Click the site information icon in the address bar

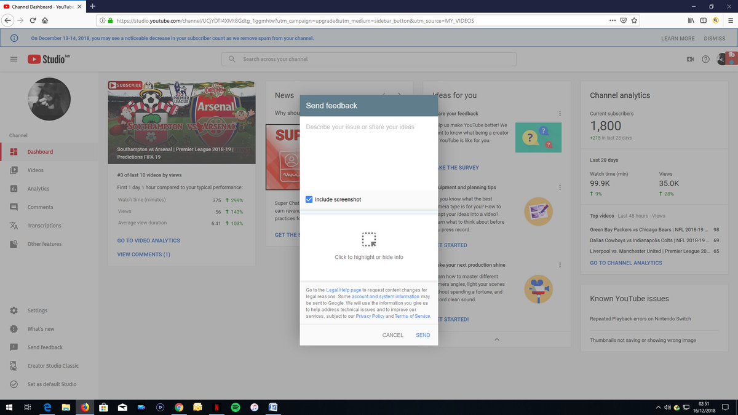pyautogui.click(x=102, y=20)
